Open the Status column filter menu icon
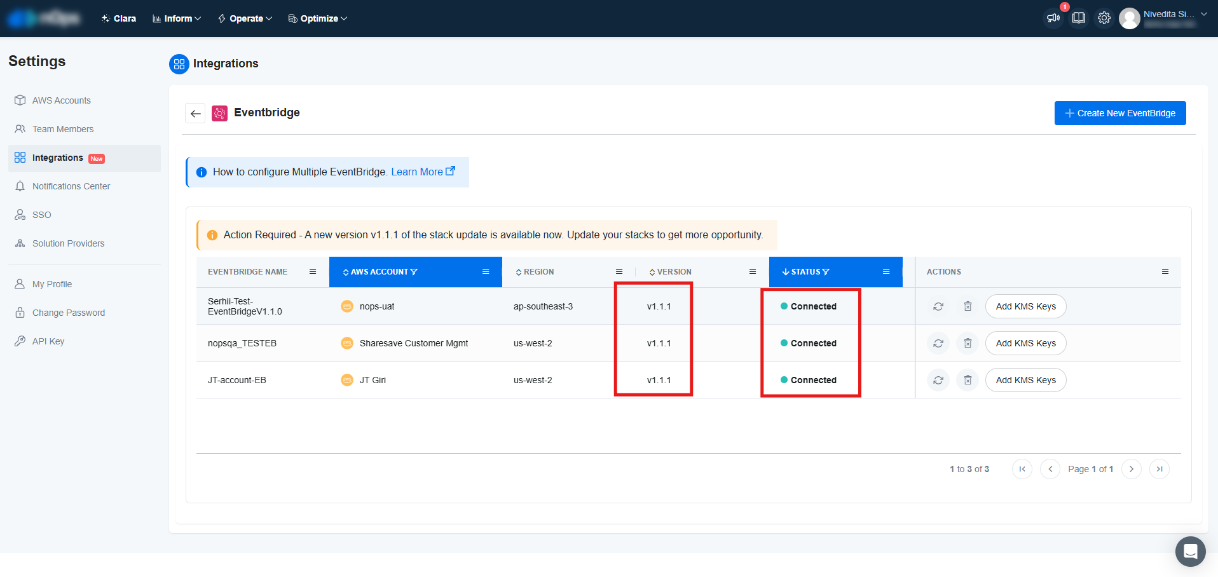The height and width of the screenshot is (577, 1218). click(x=886, y=272)
